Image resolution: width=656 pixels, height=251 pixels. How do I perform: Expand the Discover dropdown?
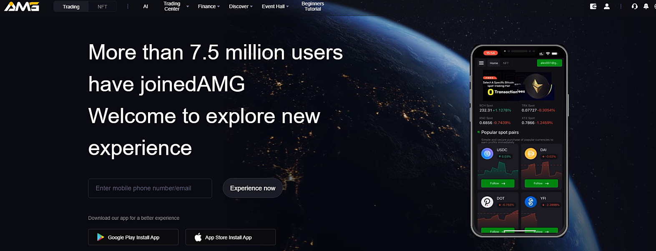(x=241, y=6)
